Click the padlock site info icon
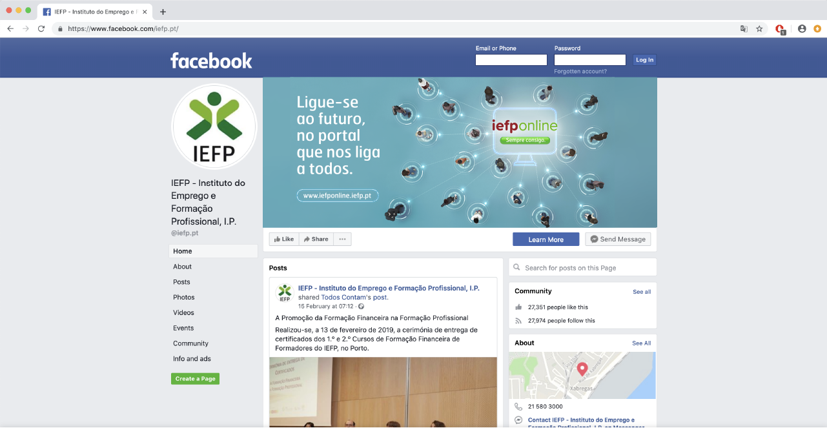Image resolution: width=827 pixels, height=428 pixels. coord(60,28)
